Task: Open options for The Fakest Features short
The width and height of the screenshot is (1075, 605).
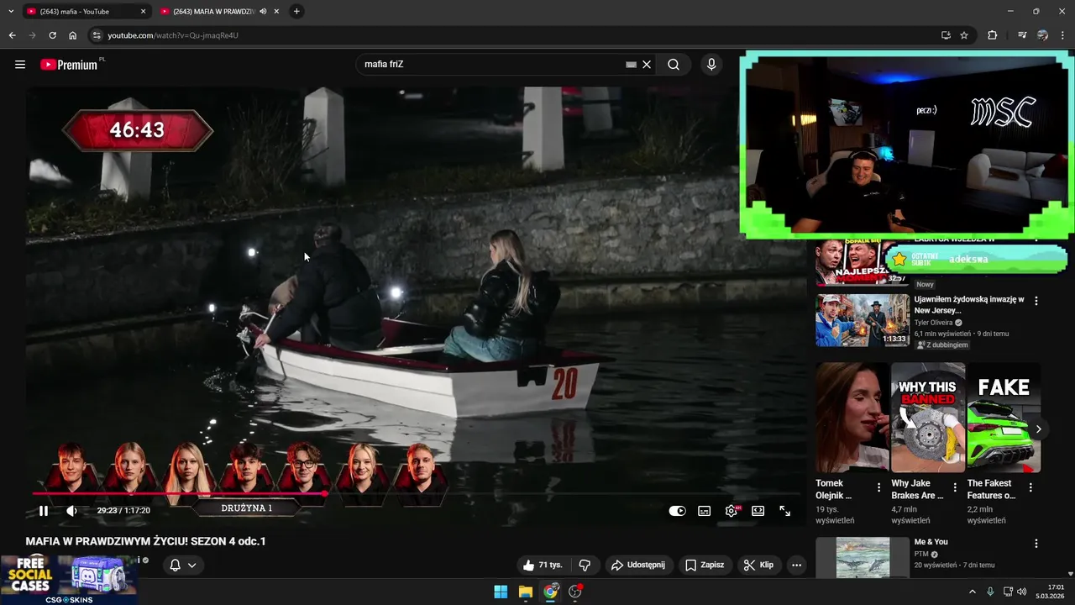Action: coord(1030,487)
